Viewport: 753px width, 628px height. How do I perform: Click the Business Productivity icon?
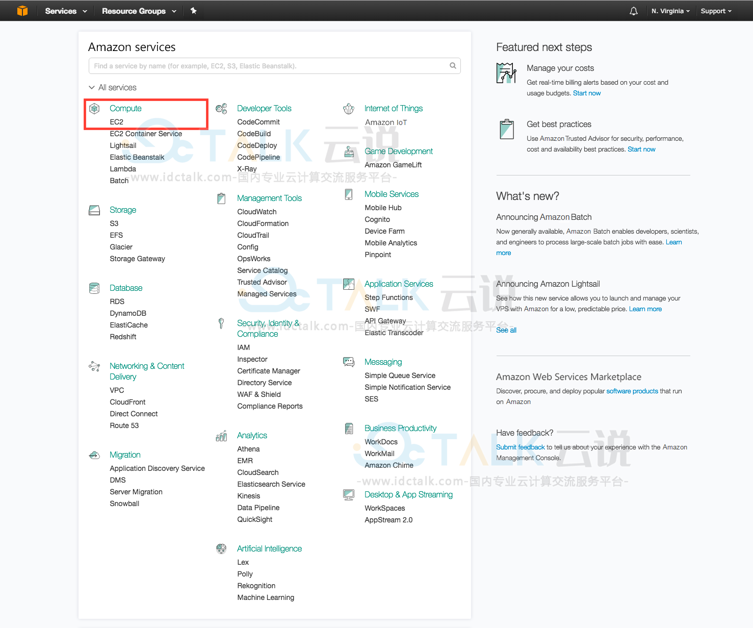tap(349, 429)
